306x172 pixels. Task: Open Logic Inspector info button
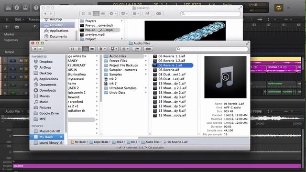point(17,8)
